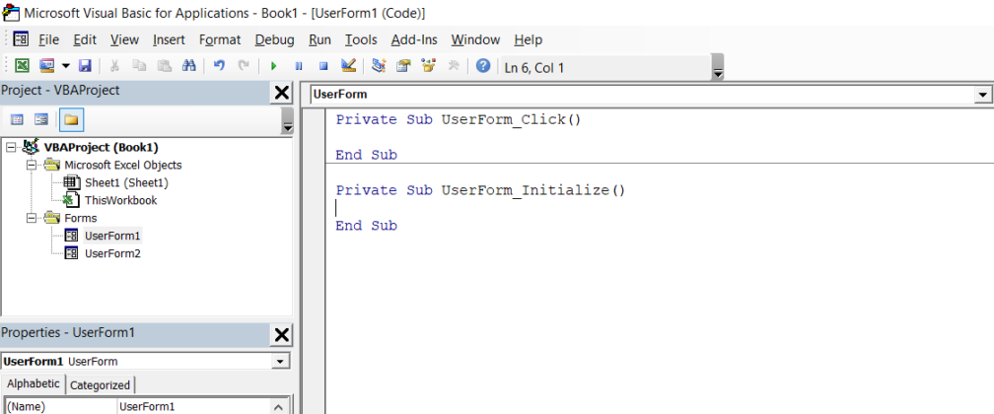994x414 pixels.
Task: Click the Find binoculars icon
Action: pyautogui.click(x=189, y=66)
